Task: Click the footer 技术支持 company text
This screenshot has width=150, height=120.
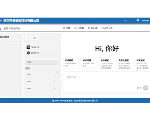Action: pyautogui.click(x=75, y=100)
